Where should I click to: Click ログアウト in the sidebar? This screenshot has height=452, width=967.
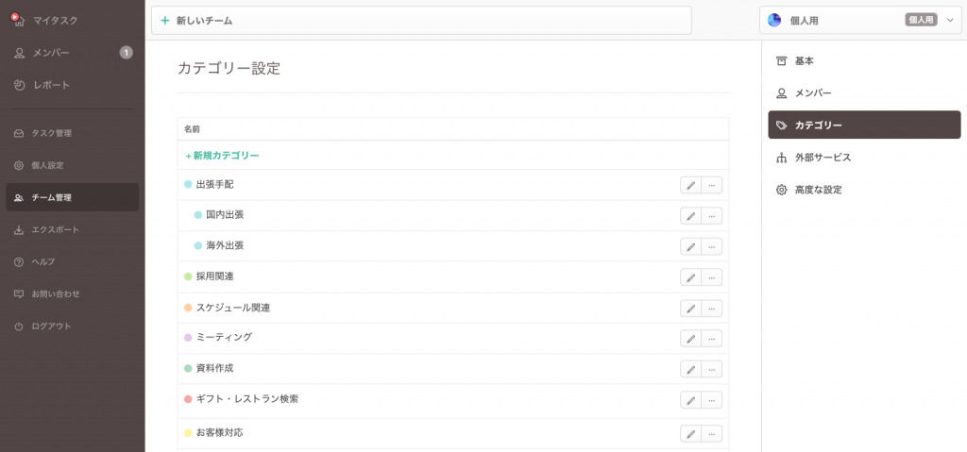point(50,326)
